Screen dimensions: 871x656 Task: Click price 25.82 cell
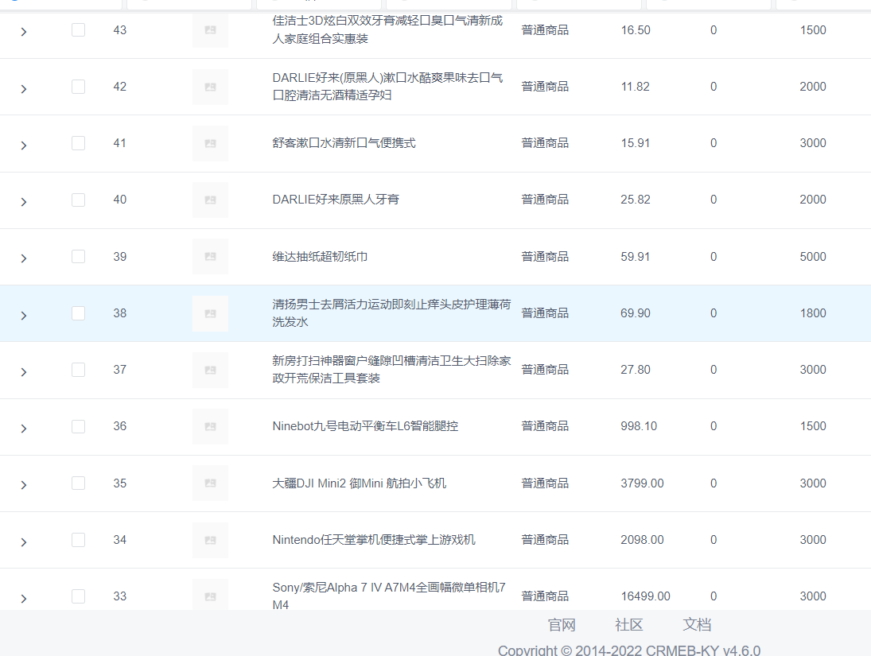636,200
